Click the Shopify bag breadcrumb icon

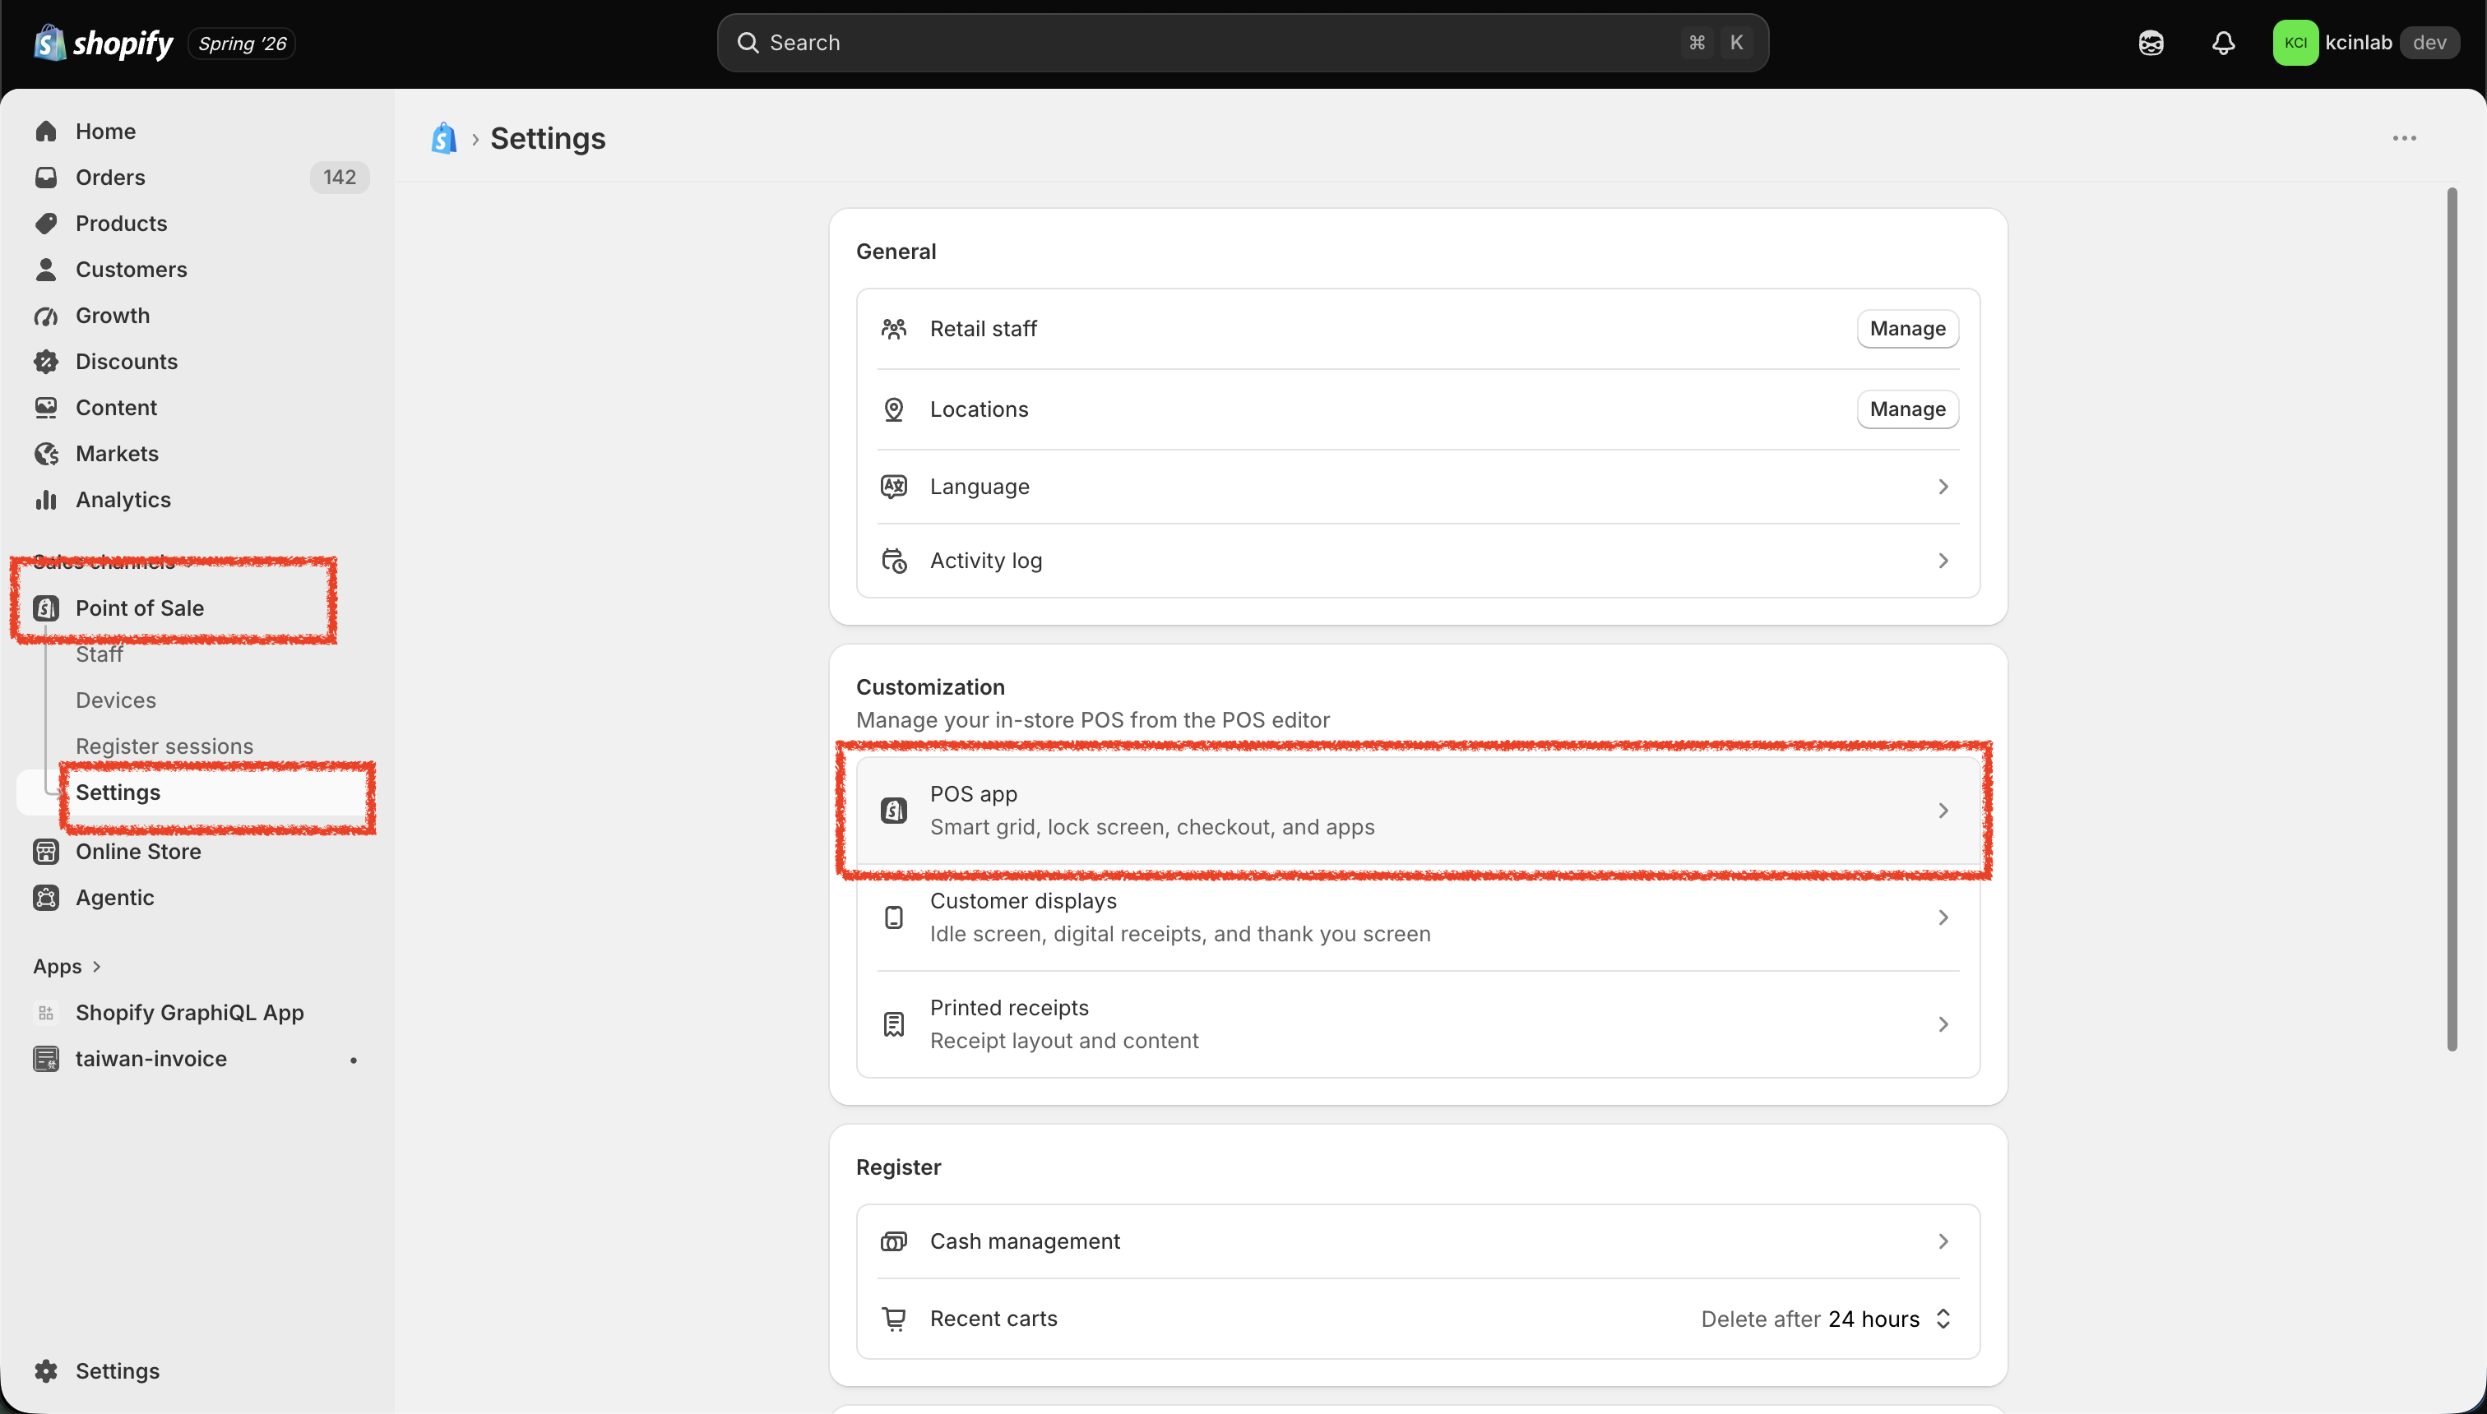click(x=444, y=138)
